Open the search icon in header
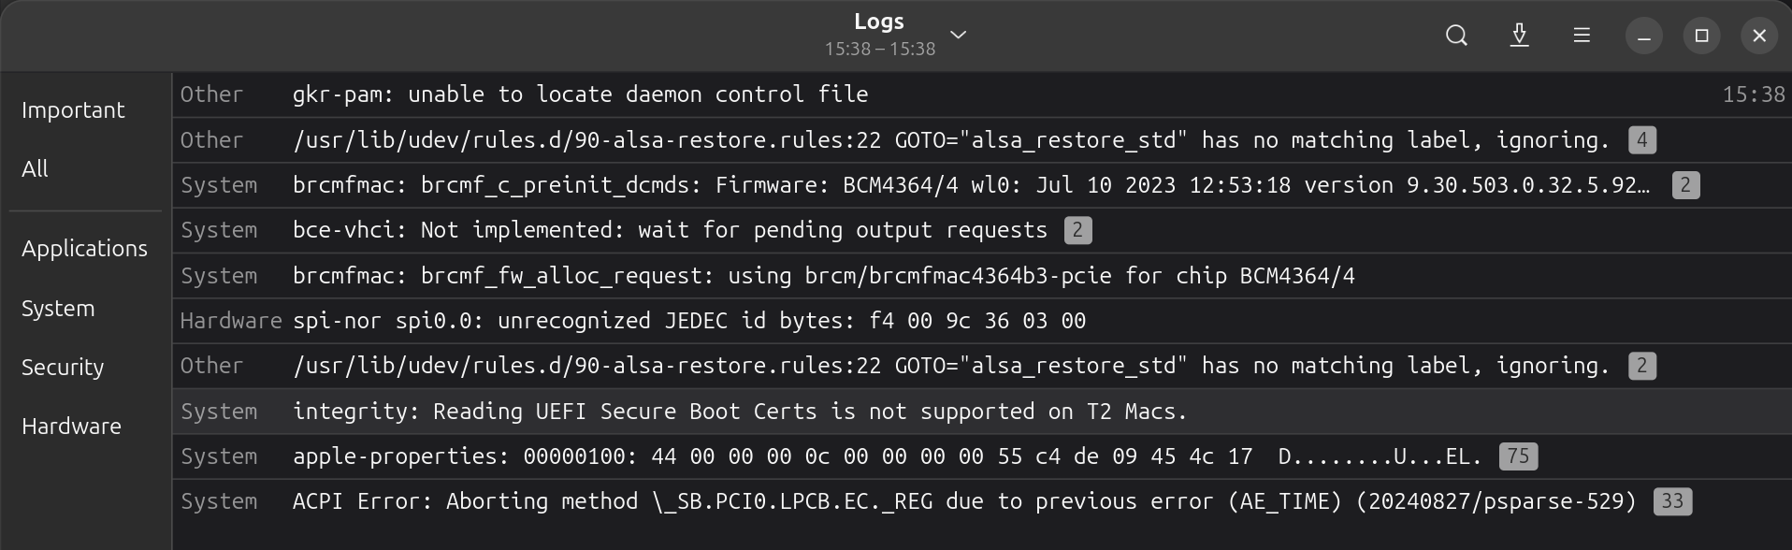This screenshot has height=550, width=1792. coord(1456,36)
